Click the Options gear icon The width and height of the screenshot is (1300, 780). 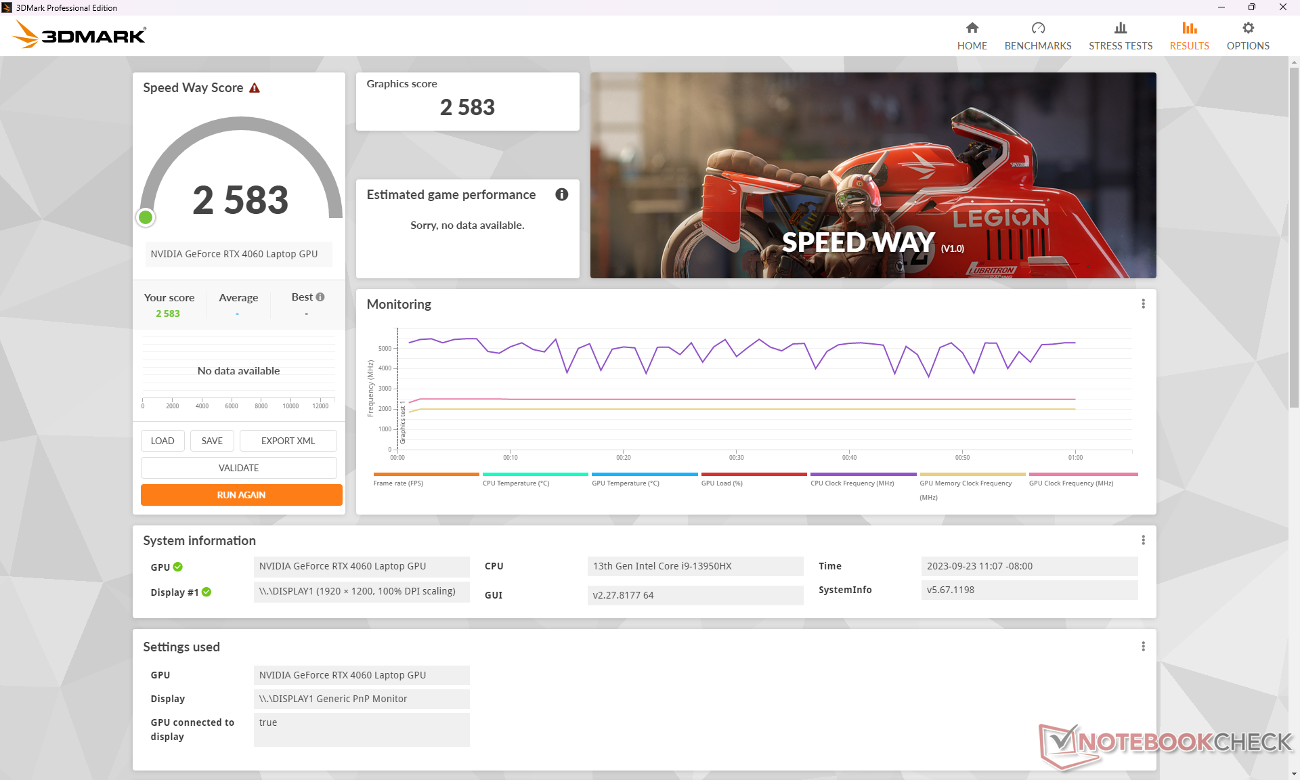coord(1247,28)
